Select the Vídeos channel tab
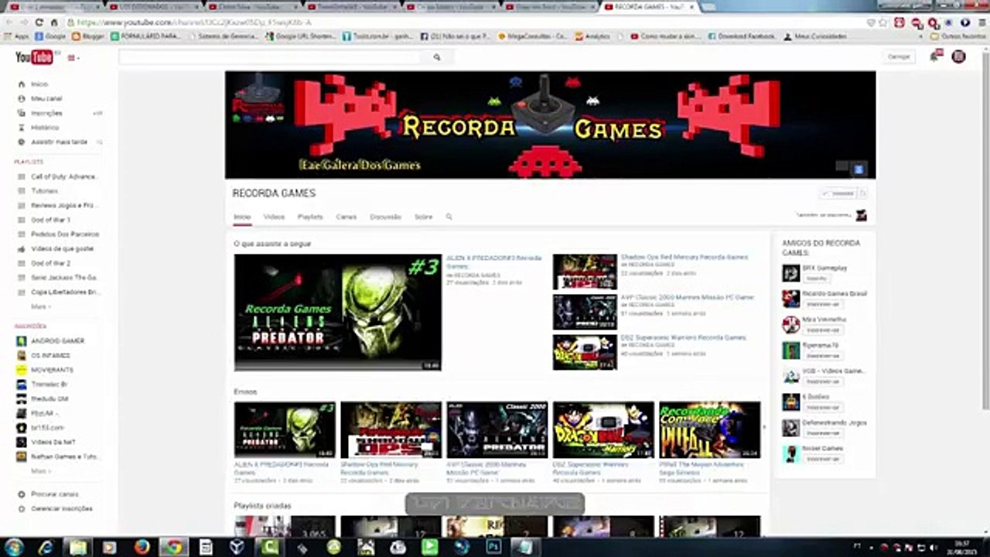Viewport: 990px width, 557px height. pyautogui.click(x=274, y=217)
